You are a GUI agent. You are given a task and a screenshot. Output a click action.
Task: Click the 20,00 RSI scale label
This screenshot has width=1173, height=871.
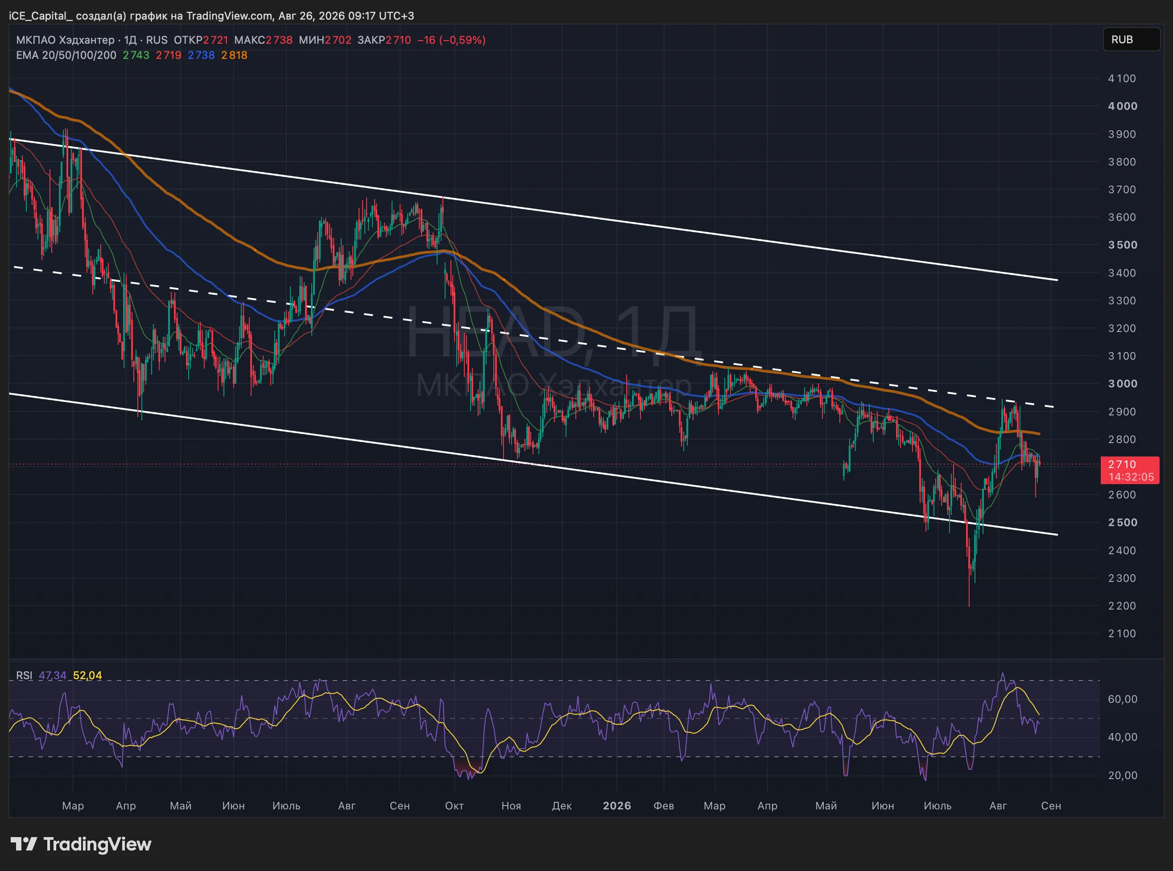tap(1123, 776)
